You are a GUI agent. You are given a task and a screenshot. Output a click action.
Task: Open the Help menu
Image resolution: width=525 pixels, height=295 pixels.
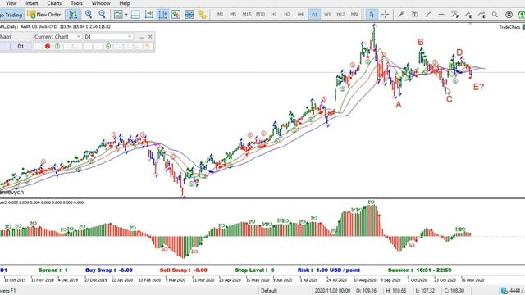(125, 3)
